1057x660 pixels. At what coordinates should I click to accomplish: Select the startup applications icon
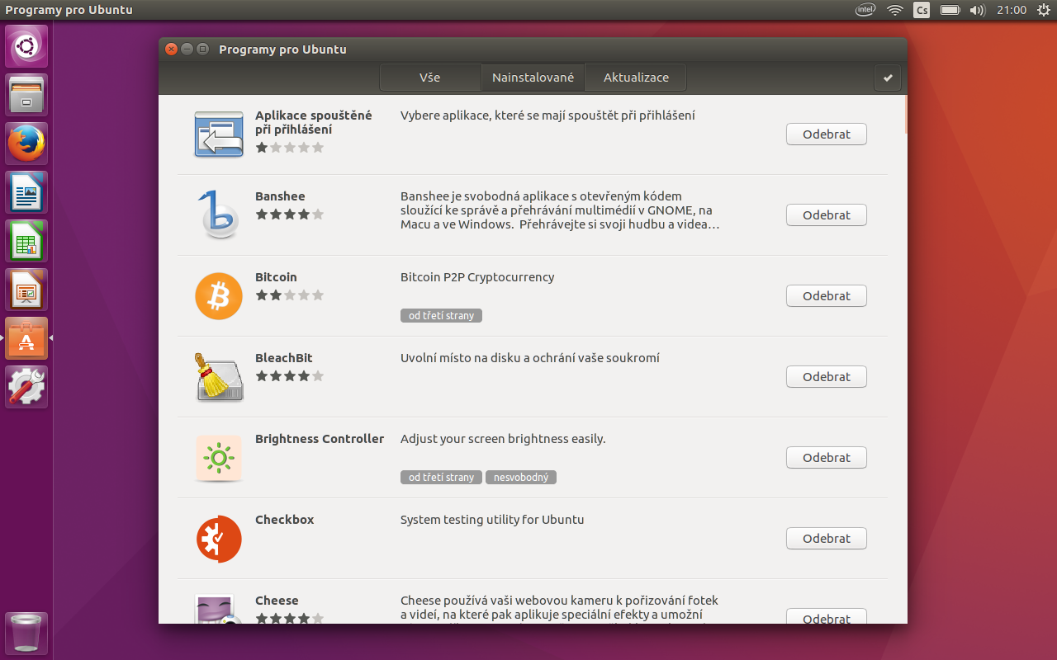coord(218,134)
